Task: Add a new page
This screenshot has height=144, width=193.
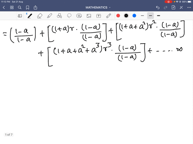Action: (x=173, y=8)
